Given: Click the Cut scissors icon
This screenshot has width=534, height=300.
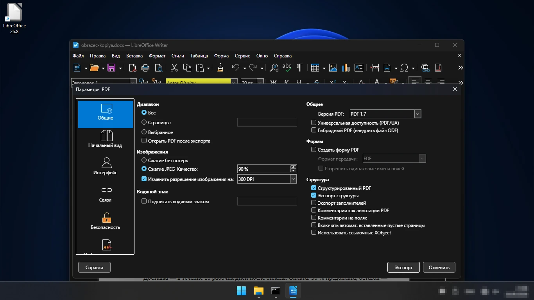Looking at the screenshot, I should pos(174,68).
